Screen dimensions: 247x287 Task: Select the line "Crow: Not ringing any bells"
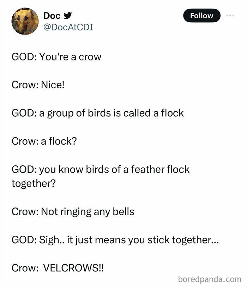pyautogui.click(x=73, y=212)
